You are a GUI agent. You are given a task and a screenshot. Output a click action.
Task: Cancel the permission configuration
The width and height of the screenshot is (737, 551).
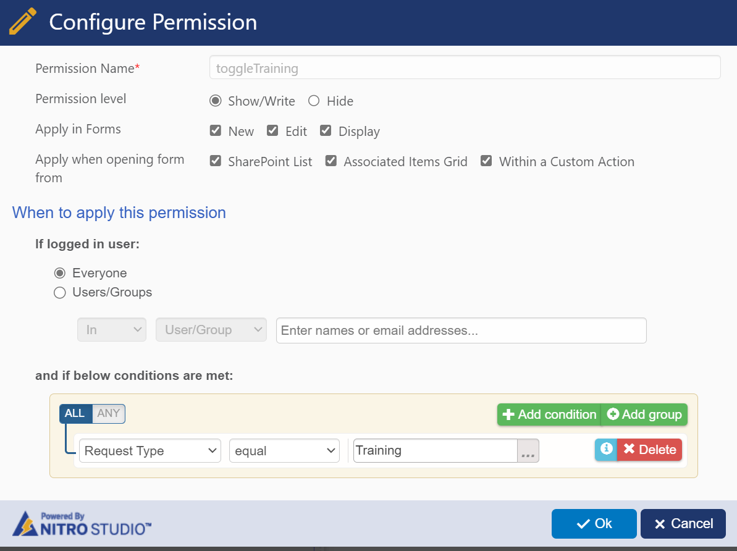(x=683, y=524)
